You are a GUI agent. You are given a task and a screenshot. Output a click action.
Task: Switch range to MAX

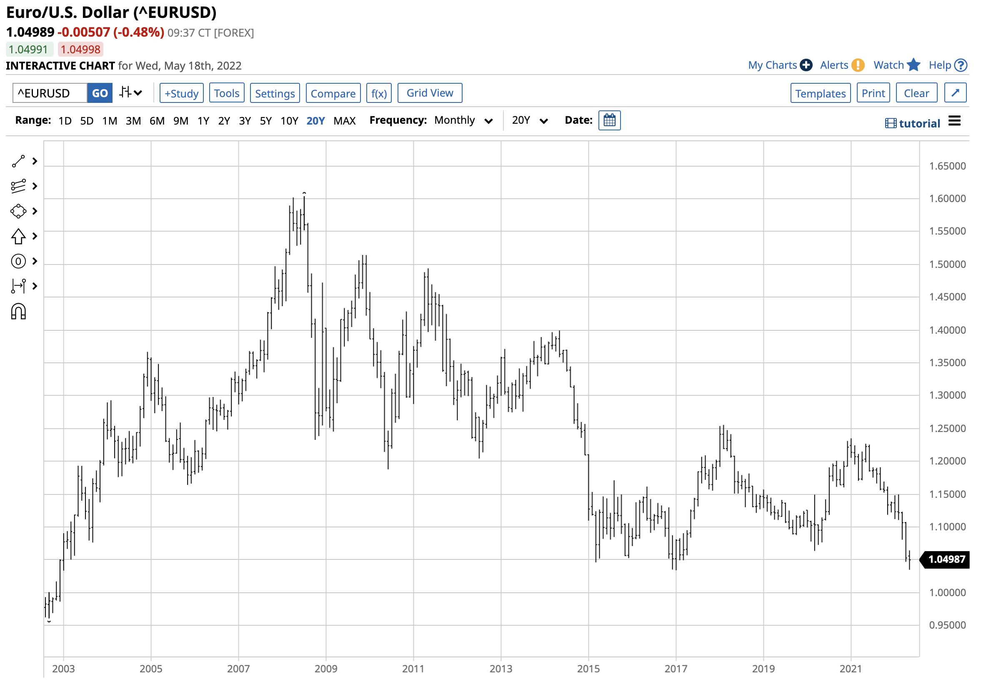pyautogui.click(x=345, y=121)
